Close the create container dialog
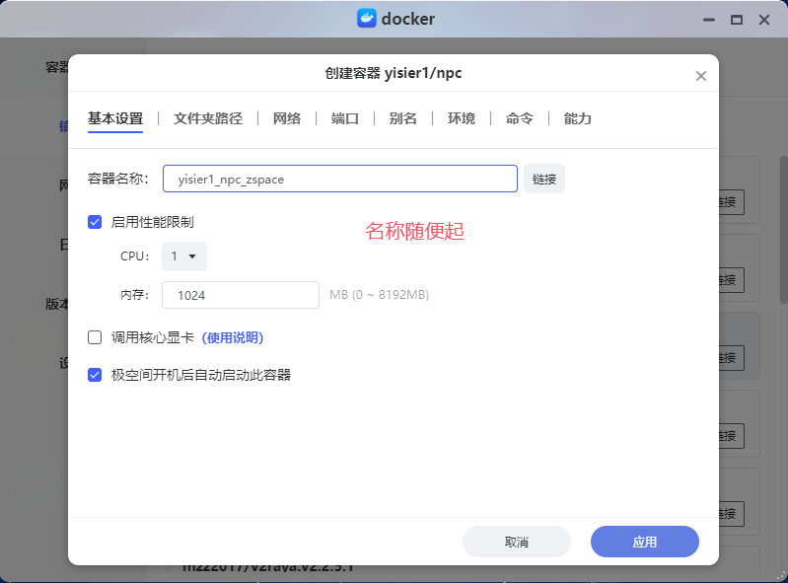The width and height of the screenshot is (788, 583). coord(700,76)
